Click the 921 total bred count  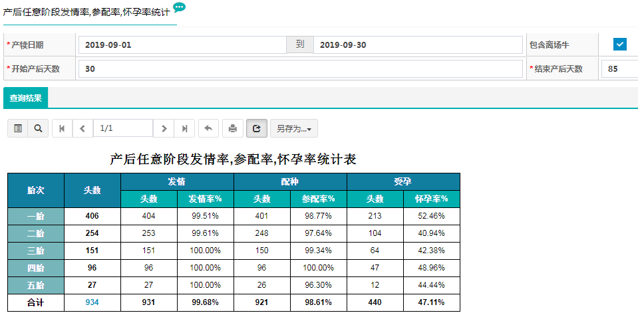pos(262,302)
